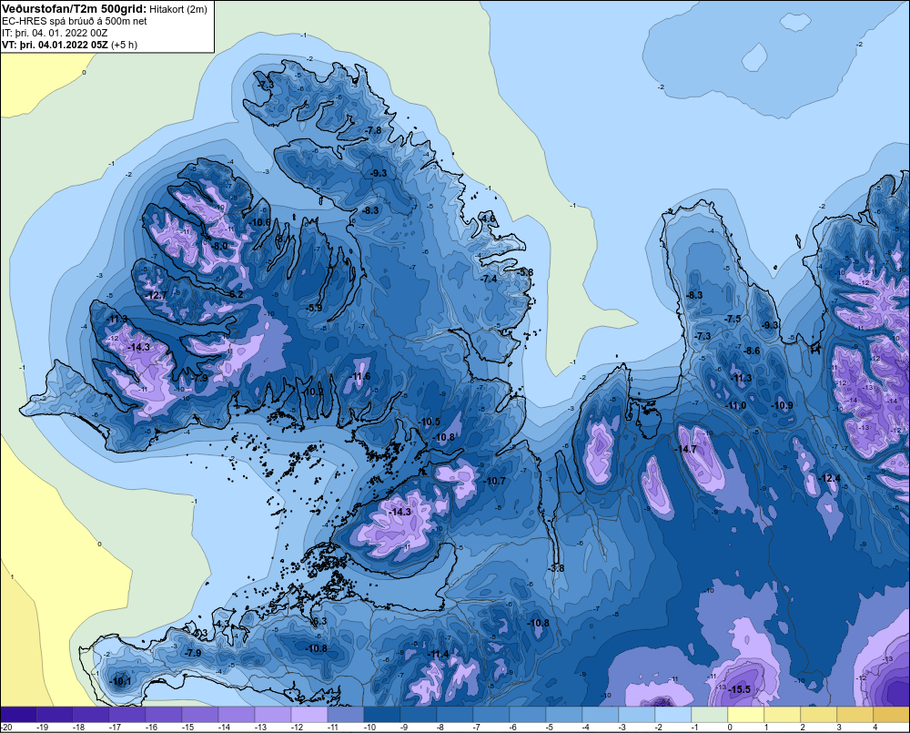Image resolution: width=910 pixels, height=733 pixels.
Task: Click the -12.4 temperature value on map
Action: pos(829,478)
